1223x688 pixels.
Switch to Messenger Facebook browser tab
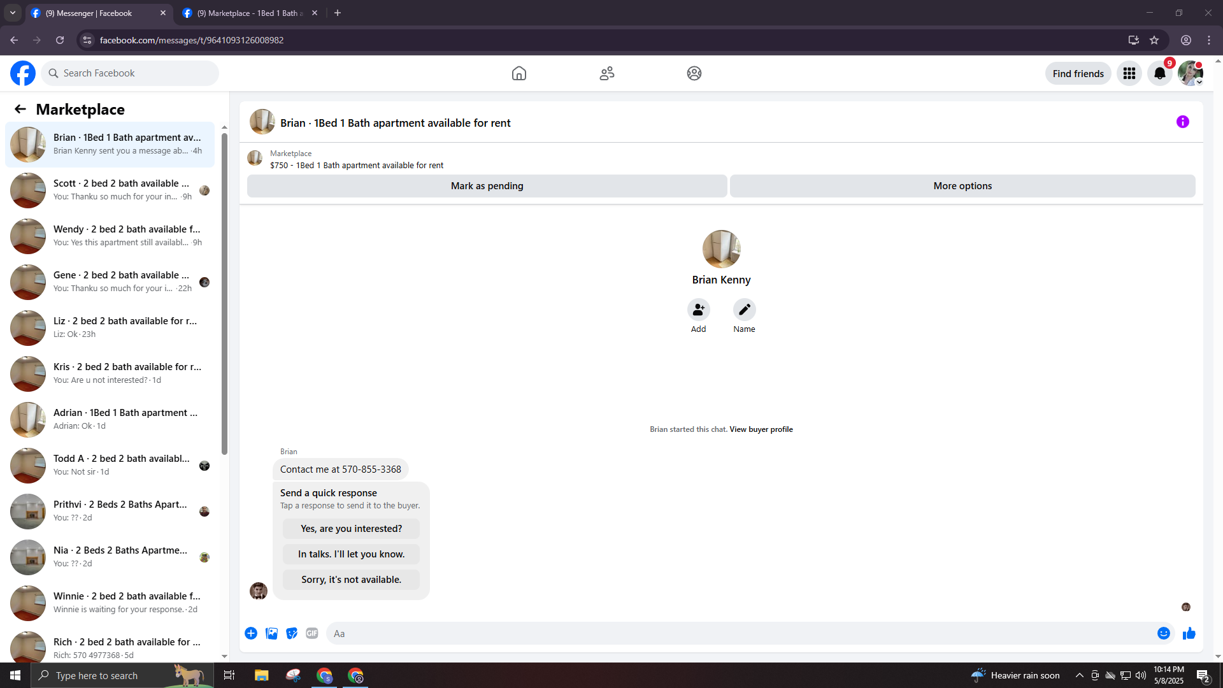click(x=99, y=13)
